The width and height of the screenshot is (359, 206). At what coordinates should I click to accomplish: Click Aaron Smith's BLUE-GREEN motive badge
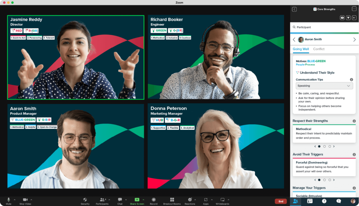click(x=23, y=120)
